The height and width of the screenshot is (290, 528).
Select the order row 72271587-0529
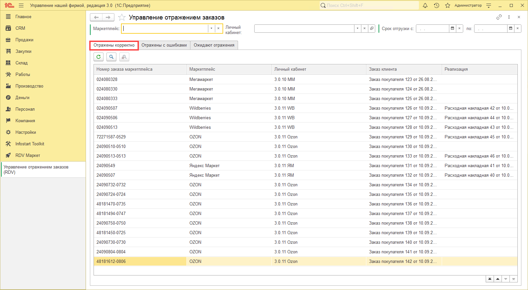(111, 137)
